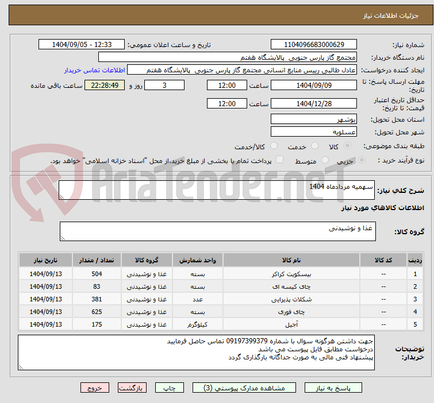Click the response deadline hour field
The image size is (434, 403).
[x=227, y=85]
